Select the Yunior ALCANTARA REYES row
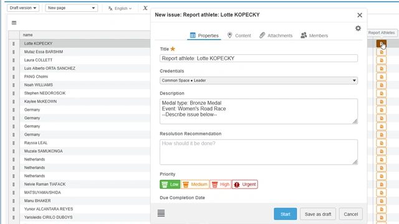This screenshot has height=224, width=399. pos(85,209)
